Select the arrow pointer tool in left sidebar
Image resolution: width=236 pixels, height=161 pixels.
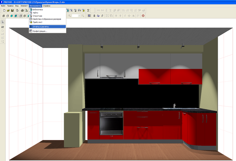point(3,22)
